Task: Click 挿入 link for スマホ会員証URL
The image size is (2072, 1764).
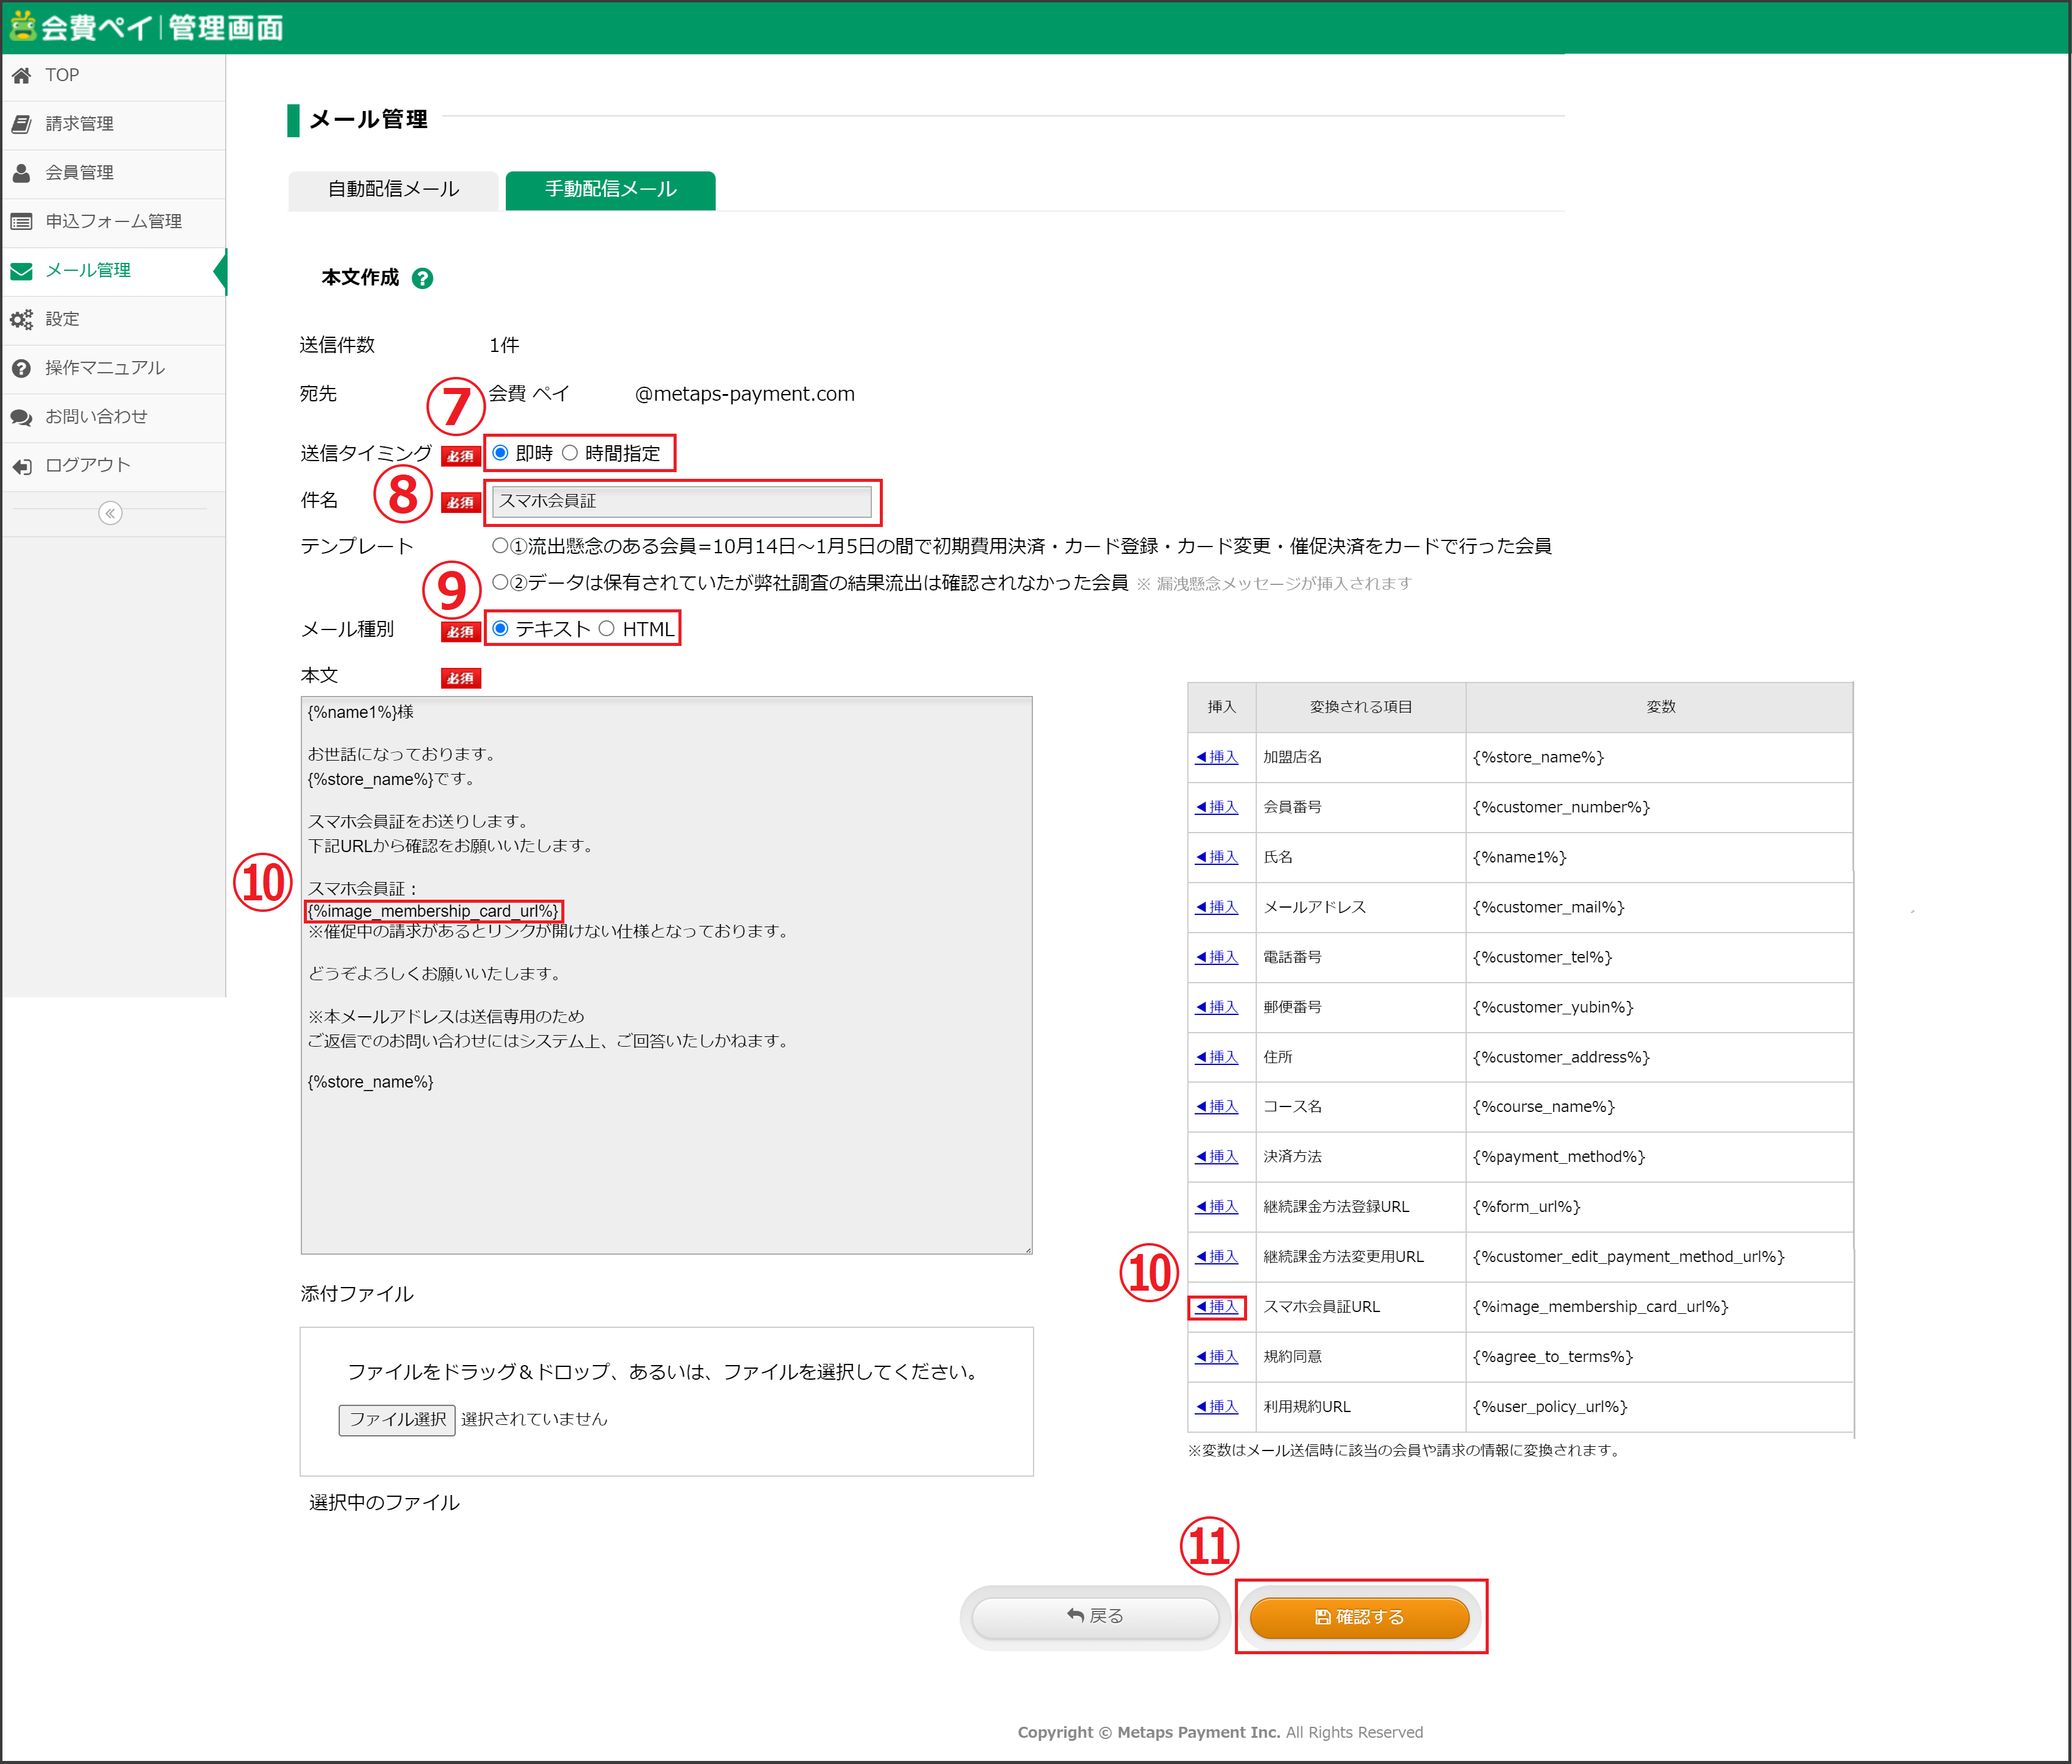Action: [1217, 1307]
